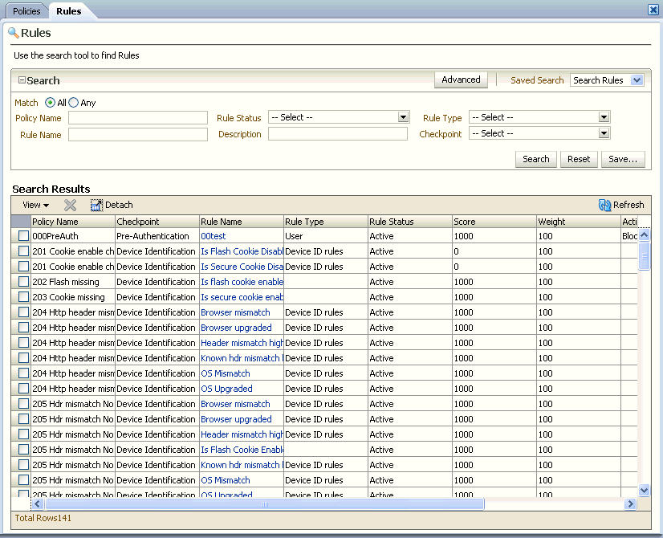Check the checkbox for the 000PreAuth row

tap(22, 235)
